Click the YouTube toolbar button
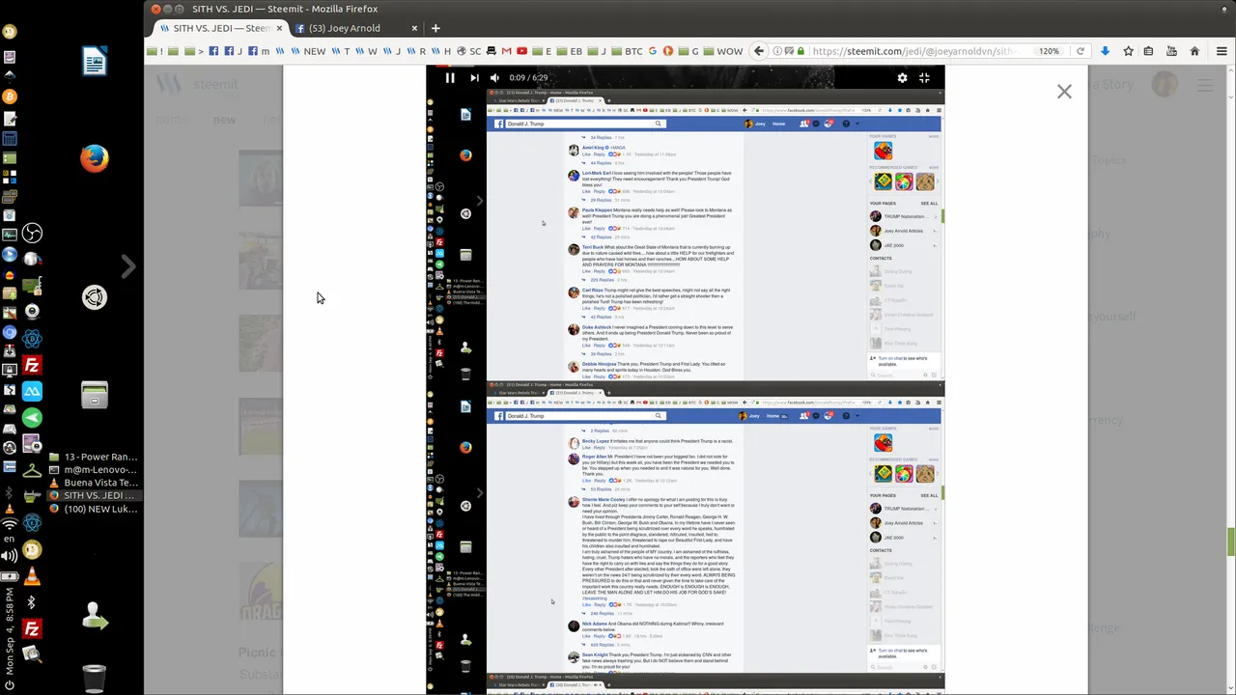This screenshot has height=695, width=1236. pyautogui.click(x=1171, y=51)
